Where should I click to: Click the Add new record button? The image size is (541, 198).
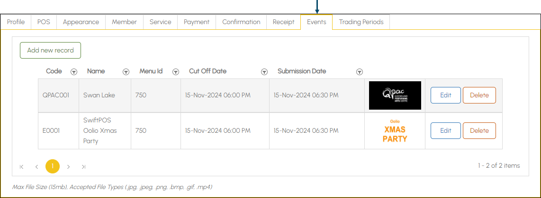point(50,50)
